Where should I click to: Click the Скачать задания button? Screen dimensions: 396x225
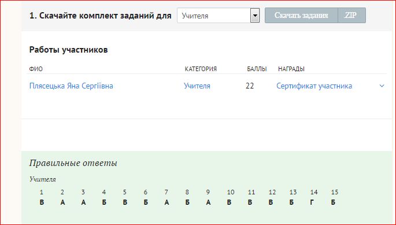tap(301, 16)
